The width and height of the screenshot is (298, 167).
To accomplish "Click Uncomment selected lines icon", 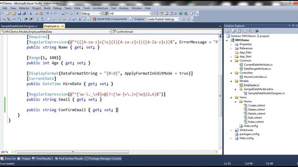I will click(x=42, y=19).
